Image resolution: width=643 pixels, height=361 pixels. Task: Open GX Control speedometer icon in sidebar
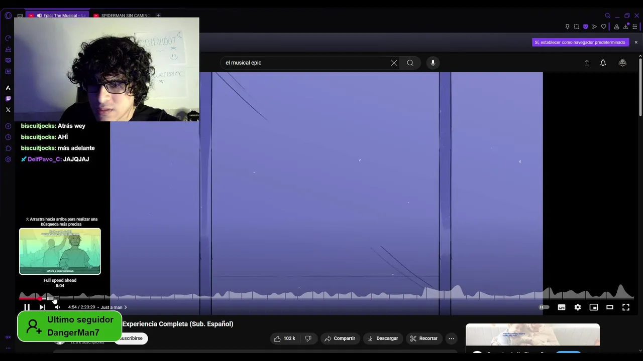point(8,38)
